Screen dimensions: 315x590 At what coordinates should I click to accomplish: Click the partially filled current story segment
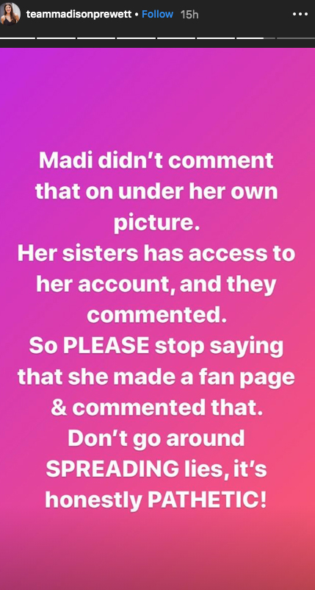[x=256, y=38]
